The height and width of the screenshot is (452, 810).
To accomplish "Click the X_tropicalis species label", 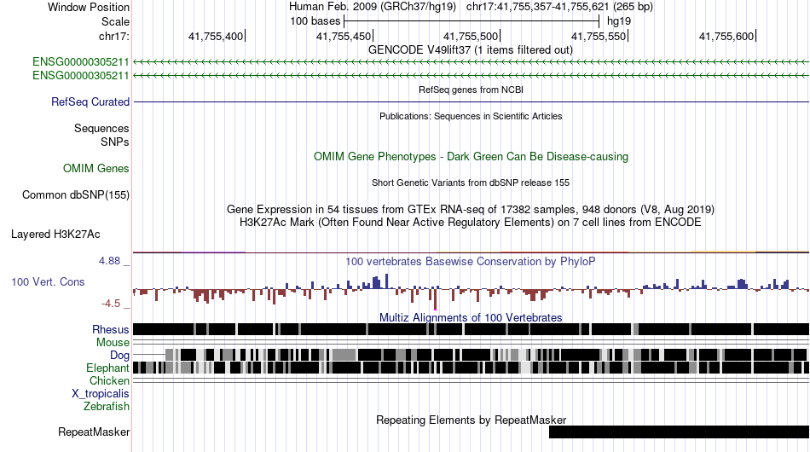I will pos(101,394).
